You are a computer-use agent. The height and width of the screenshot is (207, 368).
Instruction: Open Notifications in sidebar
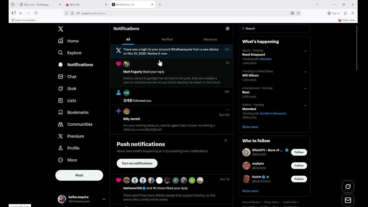76,65
